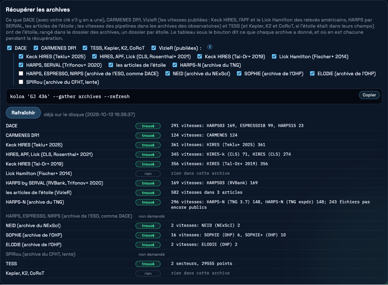Click '345 vitesses: HIRES-k (CLS) 71' text
Viewport: 388px width, 285px height.
(x=231, y=154)
